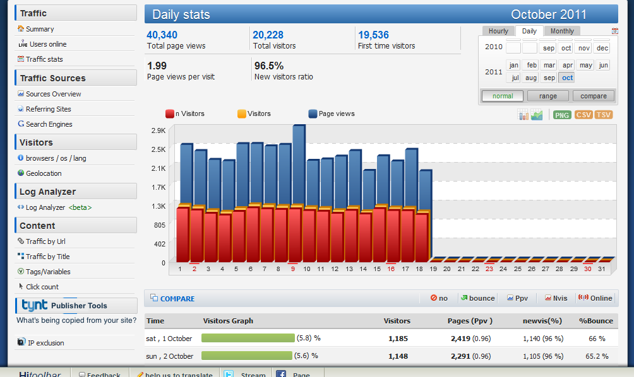Toggle Visitors orange legend swatch
The image size is (634, 377).
[242, 114]
